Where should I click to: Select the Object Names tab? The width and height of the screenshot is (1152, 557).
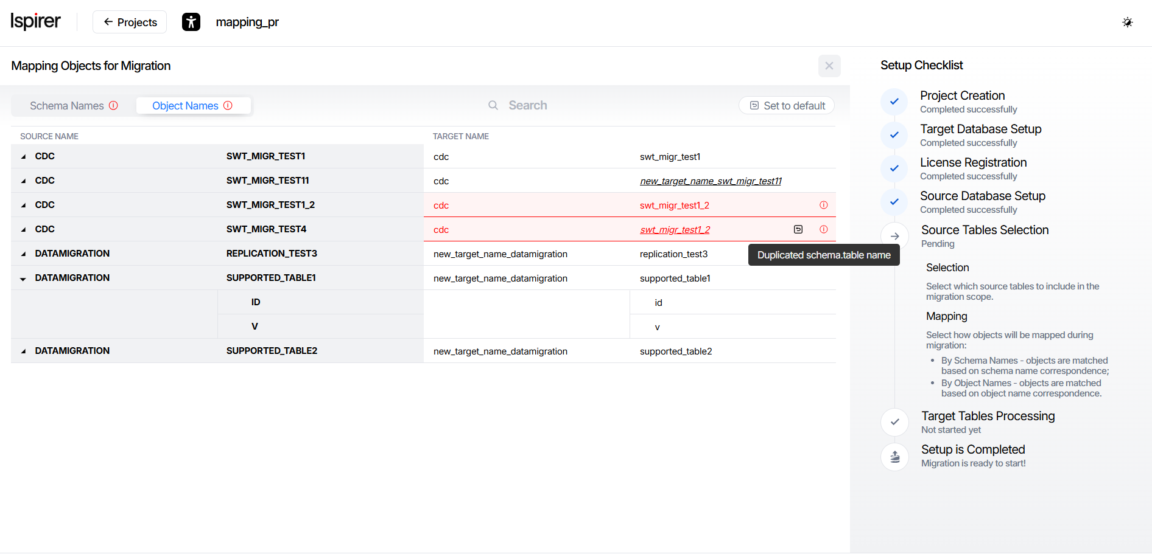tap(185, 106)
